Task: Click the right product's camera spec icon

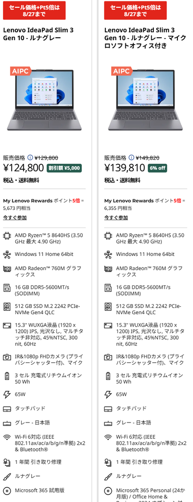Action: point(108,357)
